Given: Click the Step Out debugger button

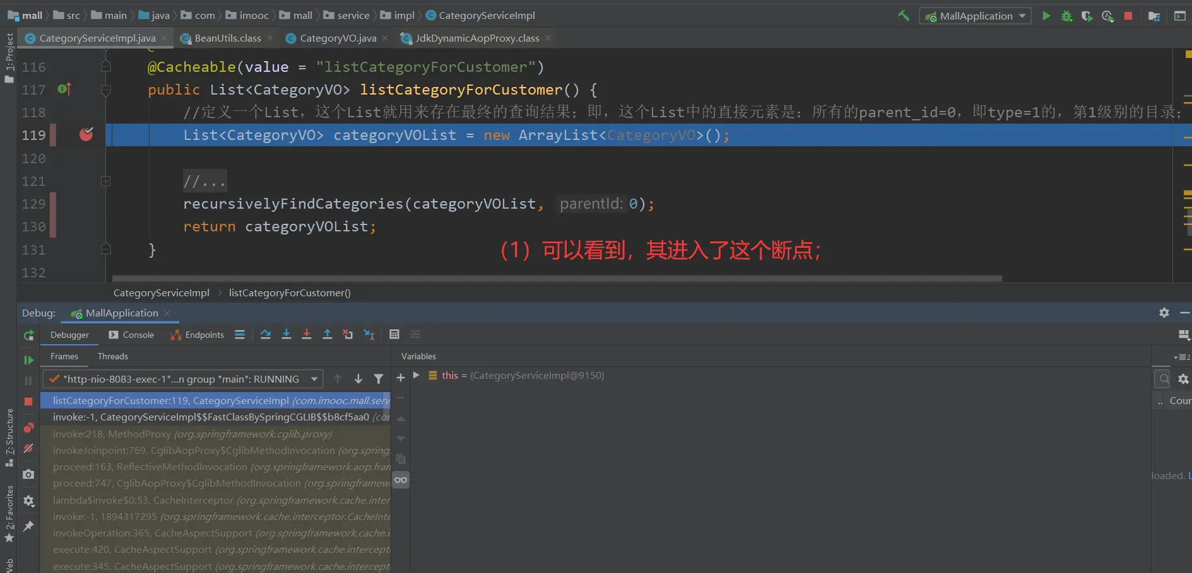Looking at the screenshot, I should click(328, 335).
